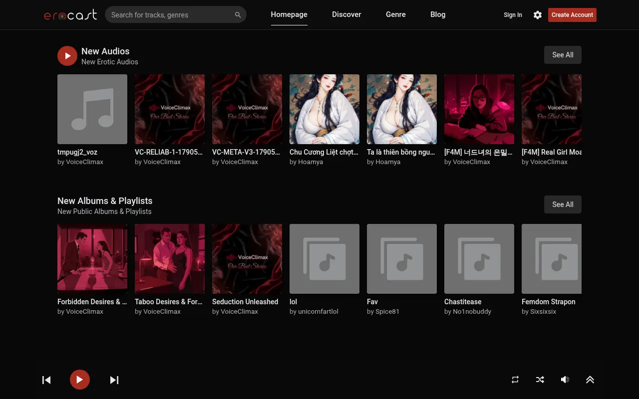Open the Ta là thiên bồng track cover
Viewport: 639px width, 399px height.
tap(402, 109)
